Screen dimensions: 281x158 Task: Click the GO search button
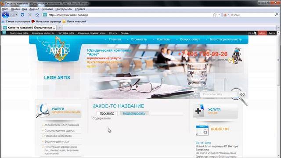tap(242, 94)
